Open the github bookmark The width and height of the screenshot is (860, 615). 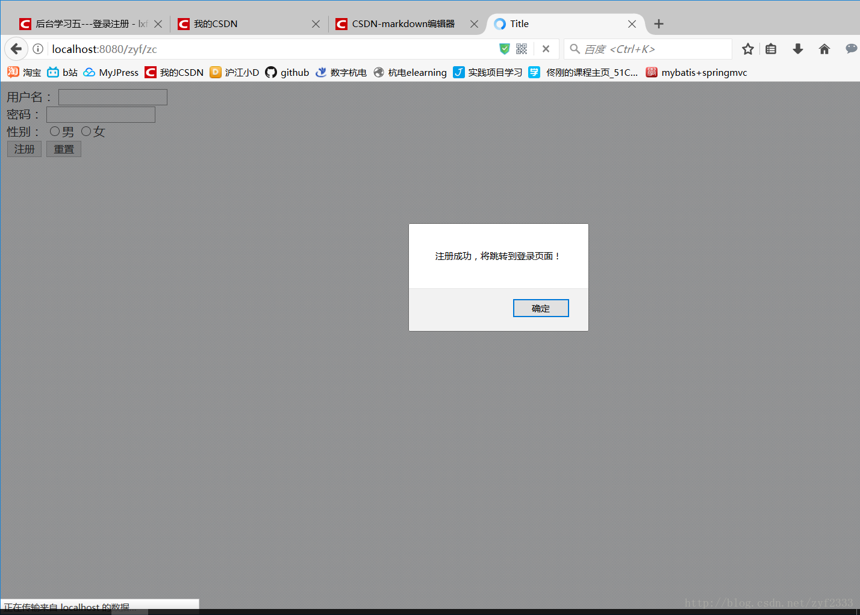(287, 72)
